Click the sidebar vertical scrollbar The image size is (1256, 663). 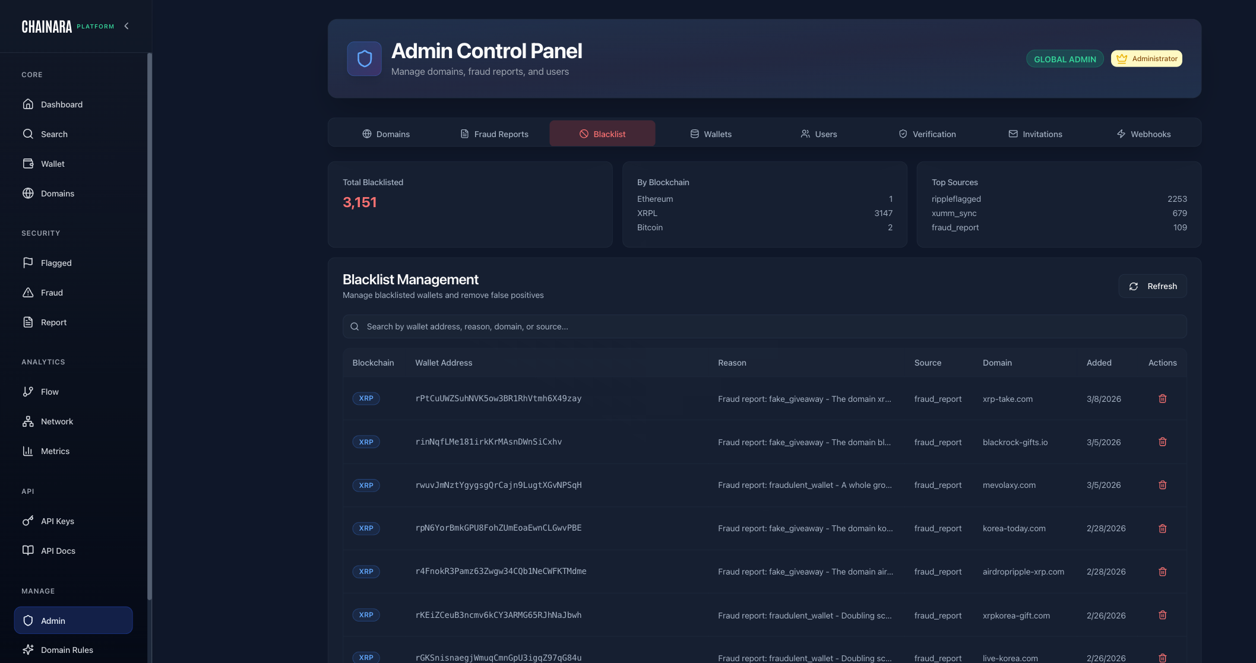pyautogui.click(x=150, y=326)
